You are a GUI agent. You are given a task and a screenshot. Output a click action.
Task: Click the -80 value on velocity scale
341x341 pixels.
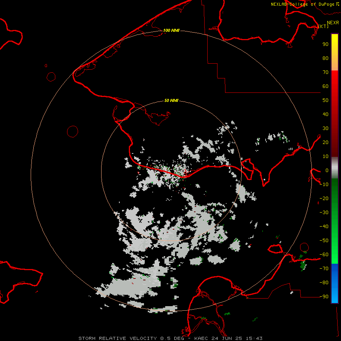[x=324, y=283]
